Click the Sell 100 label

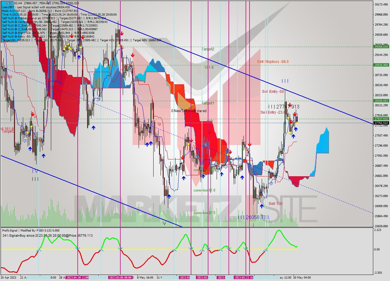pos(275,204)
